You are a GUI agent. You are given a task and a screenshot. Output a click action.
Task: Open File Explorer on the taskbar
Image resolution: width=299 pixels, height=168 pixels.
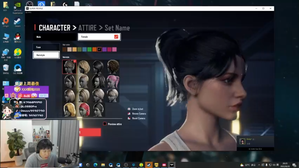pyautogui.click(x=103, y=165)
